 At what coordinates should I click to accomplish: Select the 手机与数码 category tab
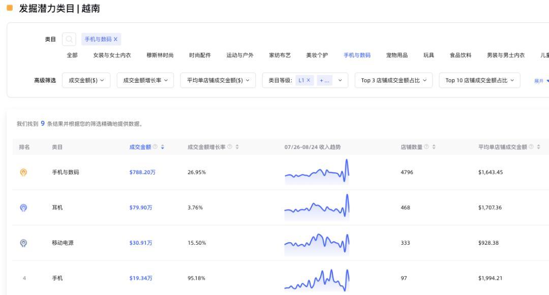(357, 55)
